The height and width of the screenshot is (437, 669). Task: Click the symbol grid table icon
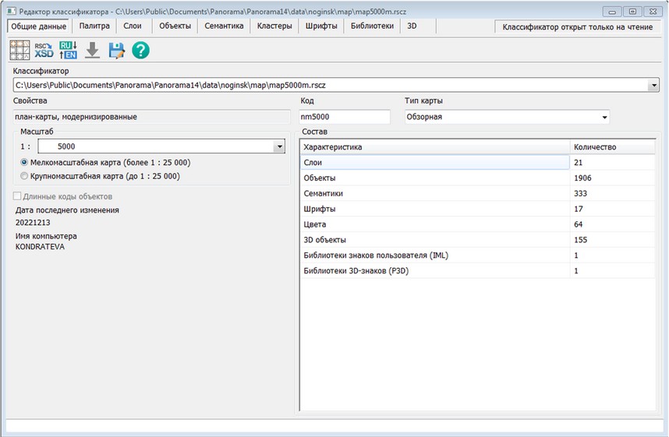(19, 51)
